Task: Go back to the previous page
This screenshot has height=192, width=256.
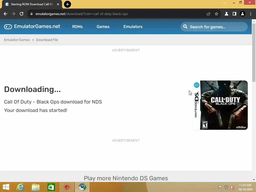Action: (5, 14)
